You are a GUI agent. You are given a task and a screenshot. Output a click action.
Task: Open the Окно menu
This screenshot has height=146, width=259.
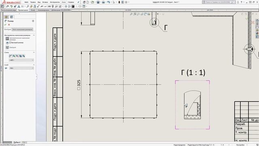(64, 2)
